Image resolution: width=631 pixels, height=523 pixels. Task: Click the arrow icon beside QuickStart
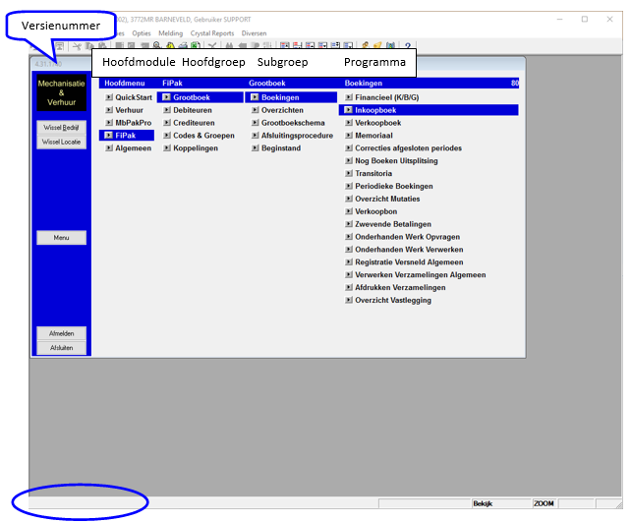109,98
